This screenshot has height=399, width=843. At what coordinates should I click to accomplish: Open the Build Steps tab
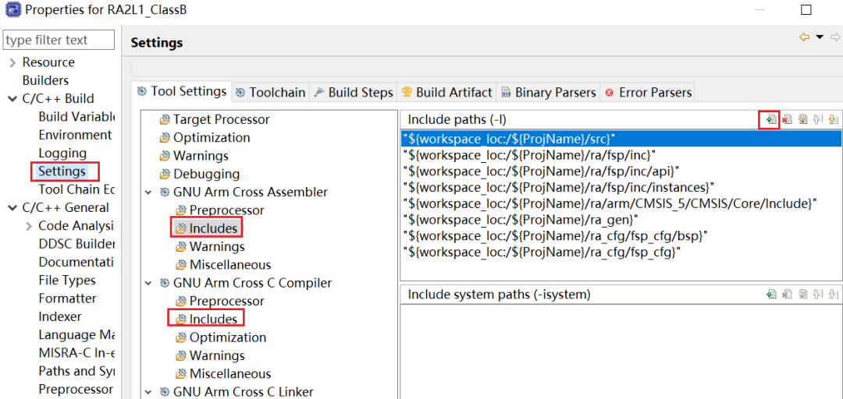[354, 92]
